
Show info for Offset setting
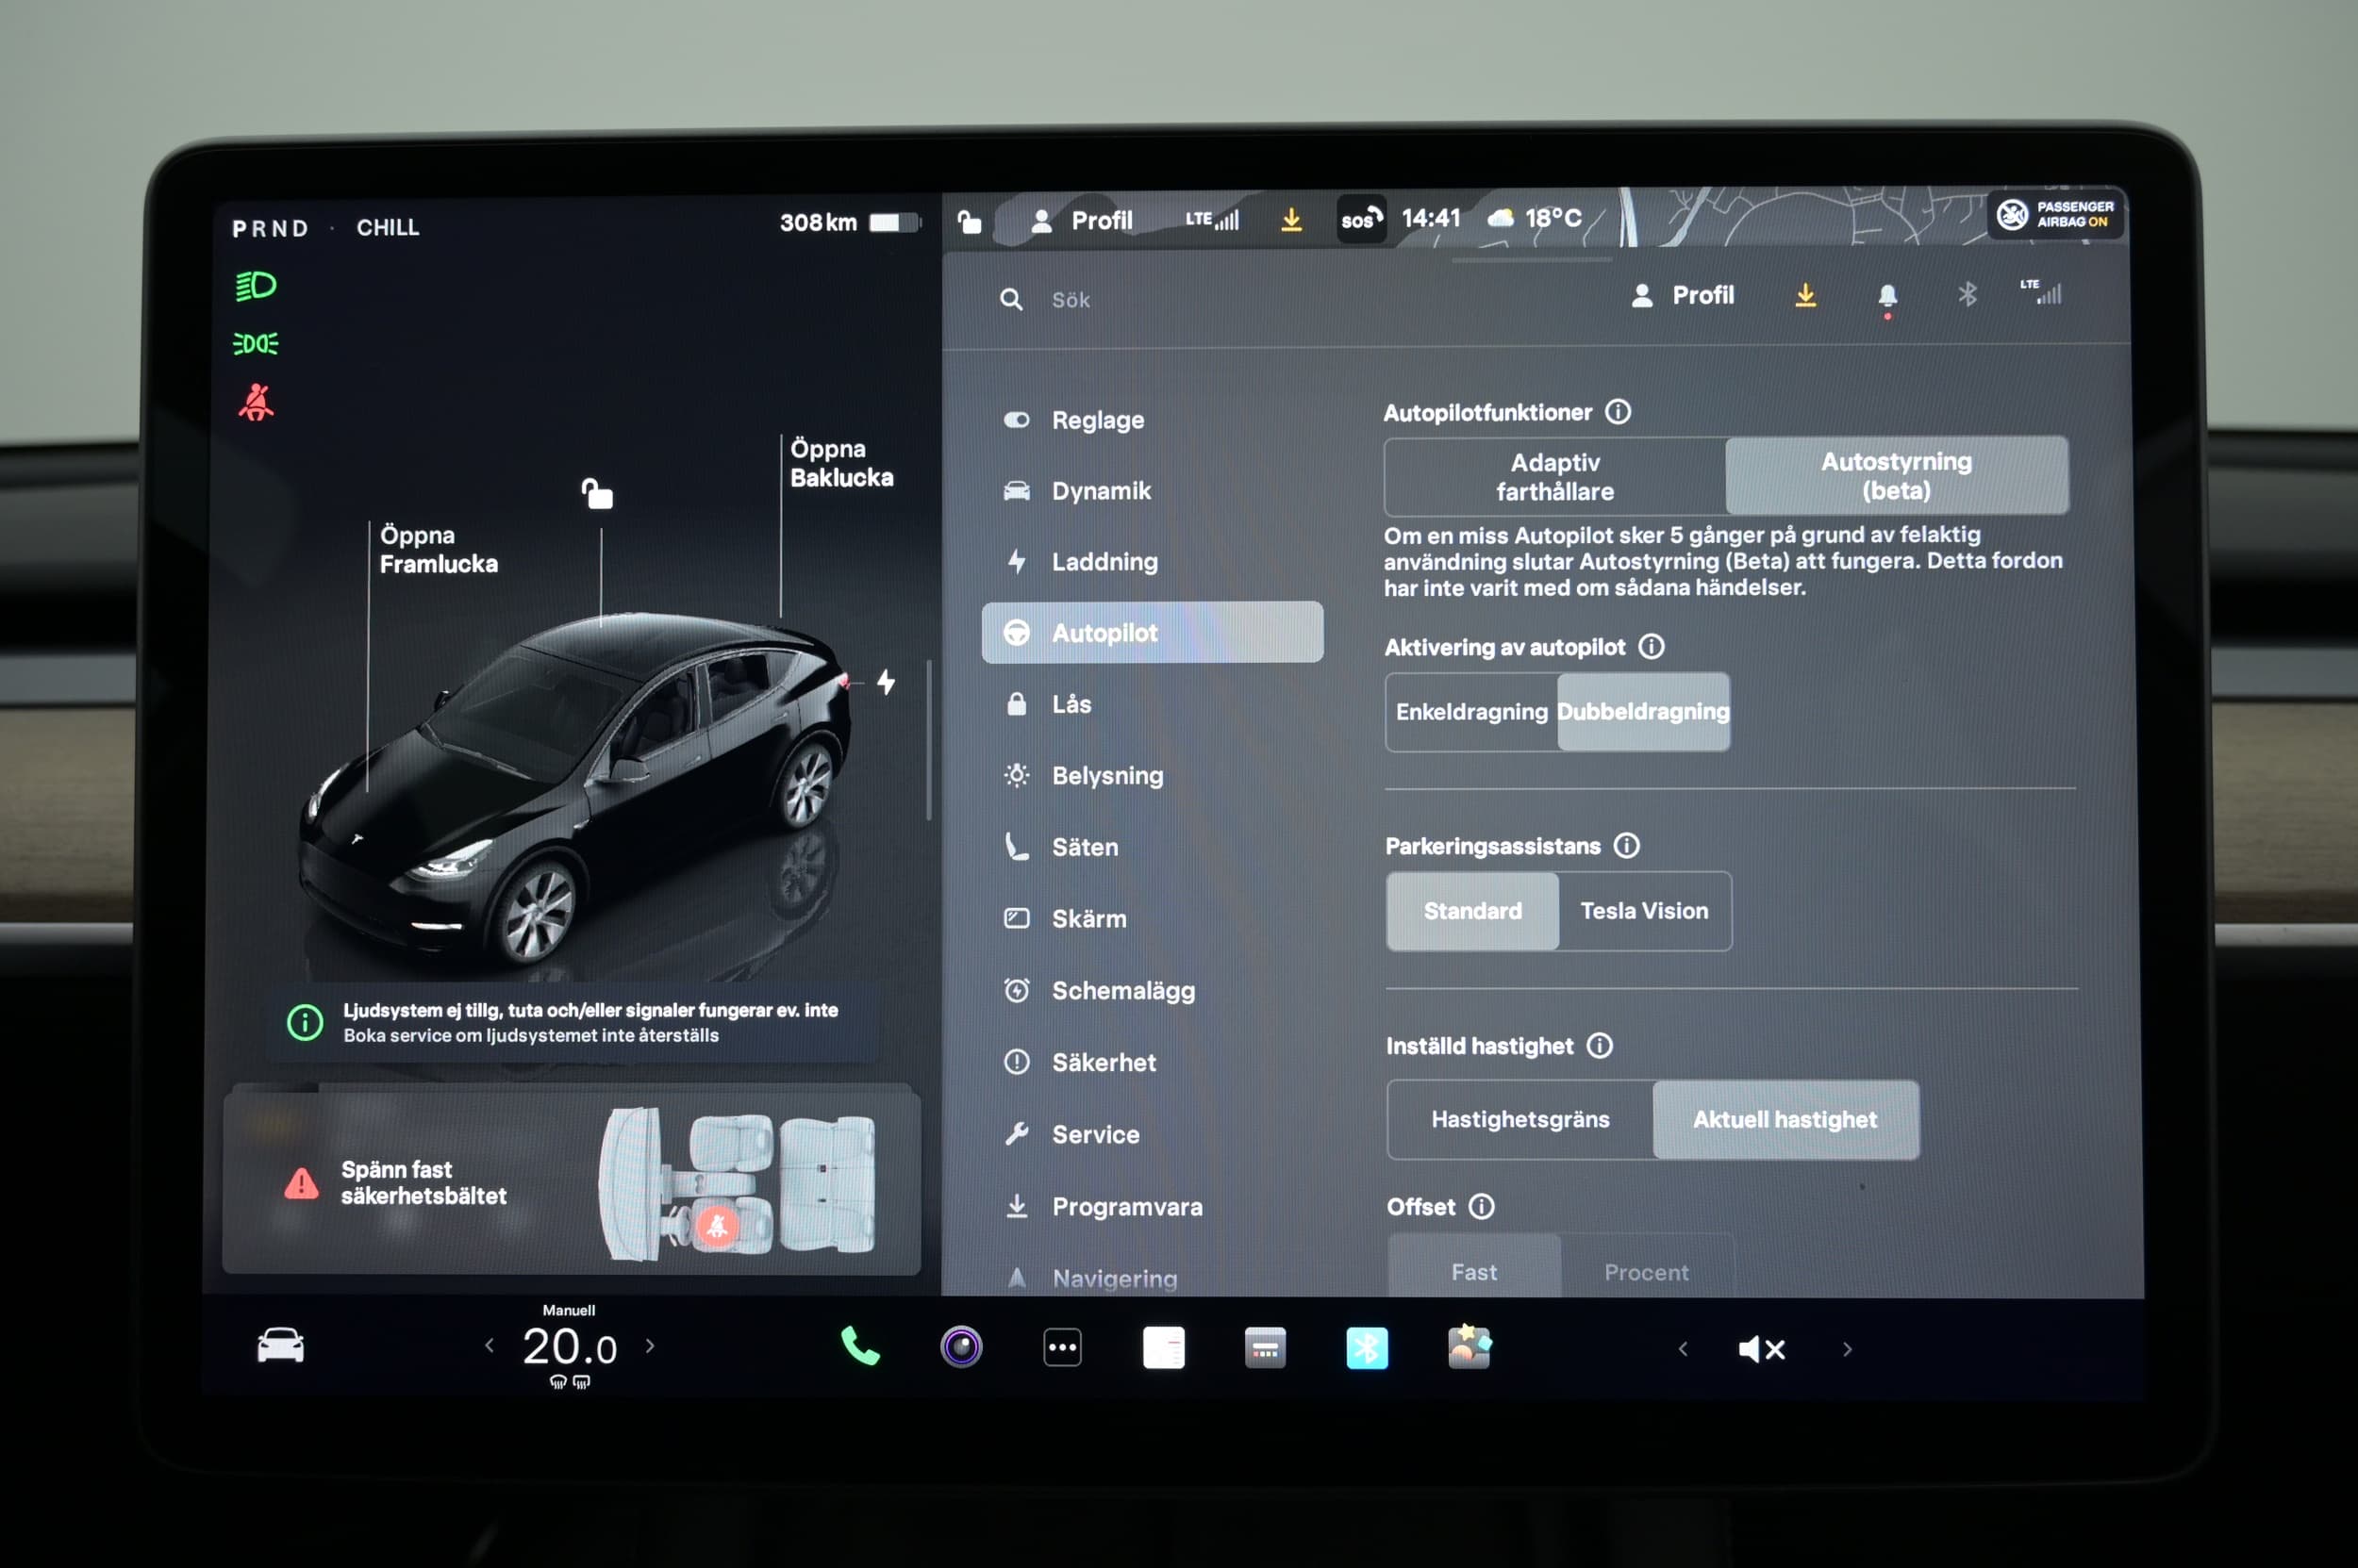point(1481,1206)
